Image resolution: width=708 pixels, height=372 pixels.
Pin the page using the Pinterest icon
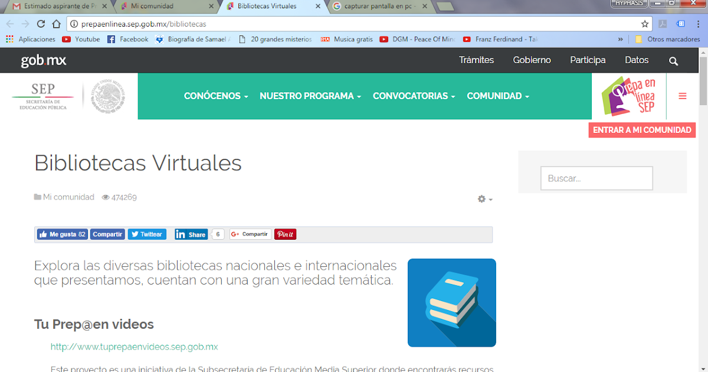(x=285, y=234)
